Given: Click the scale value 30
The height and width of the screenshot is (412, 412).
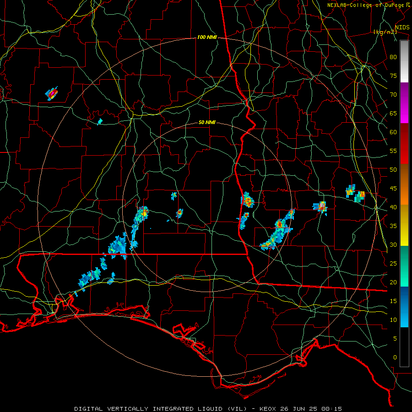Looking at the screenshot, I should click(x=393, y=245).
